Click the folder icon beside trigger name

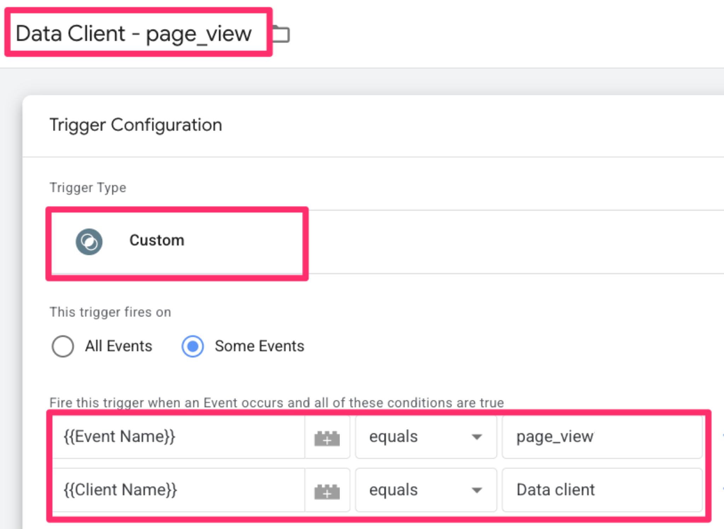[x=281, y=34]
